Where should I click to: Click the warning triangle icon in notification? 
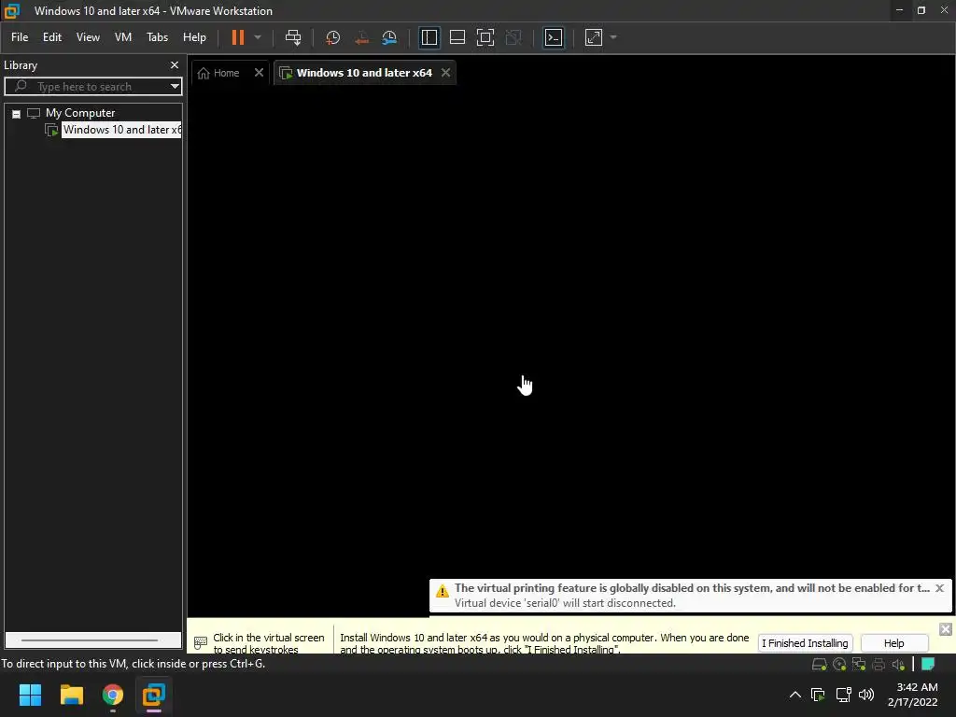[x=443, y=591]
